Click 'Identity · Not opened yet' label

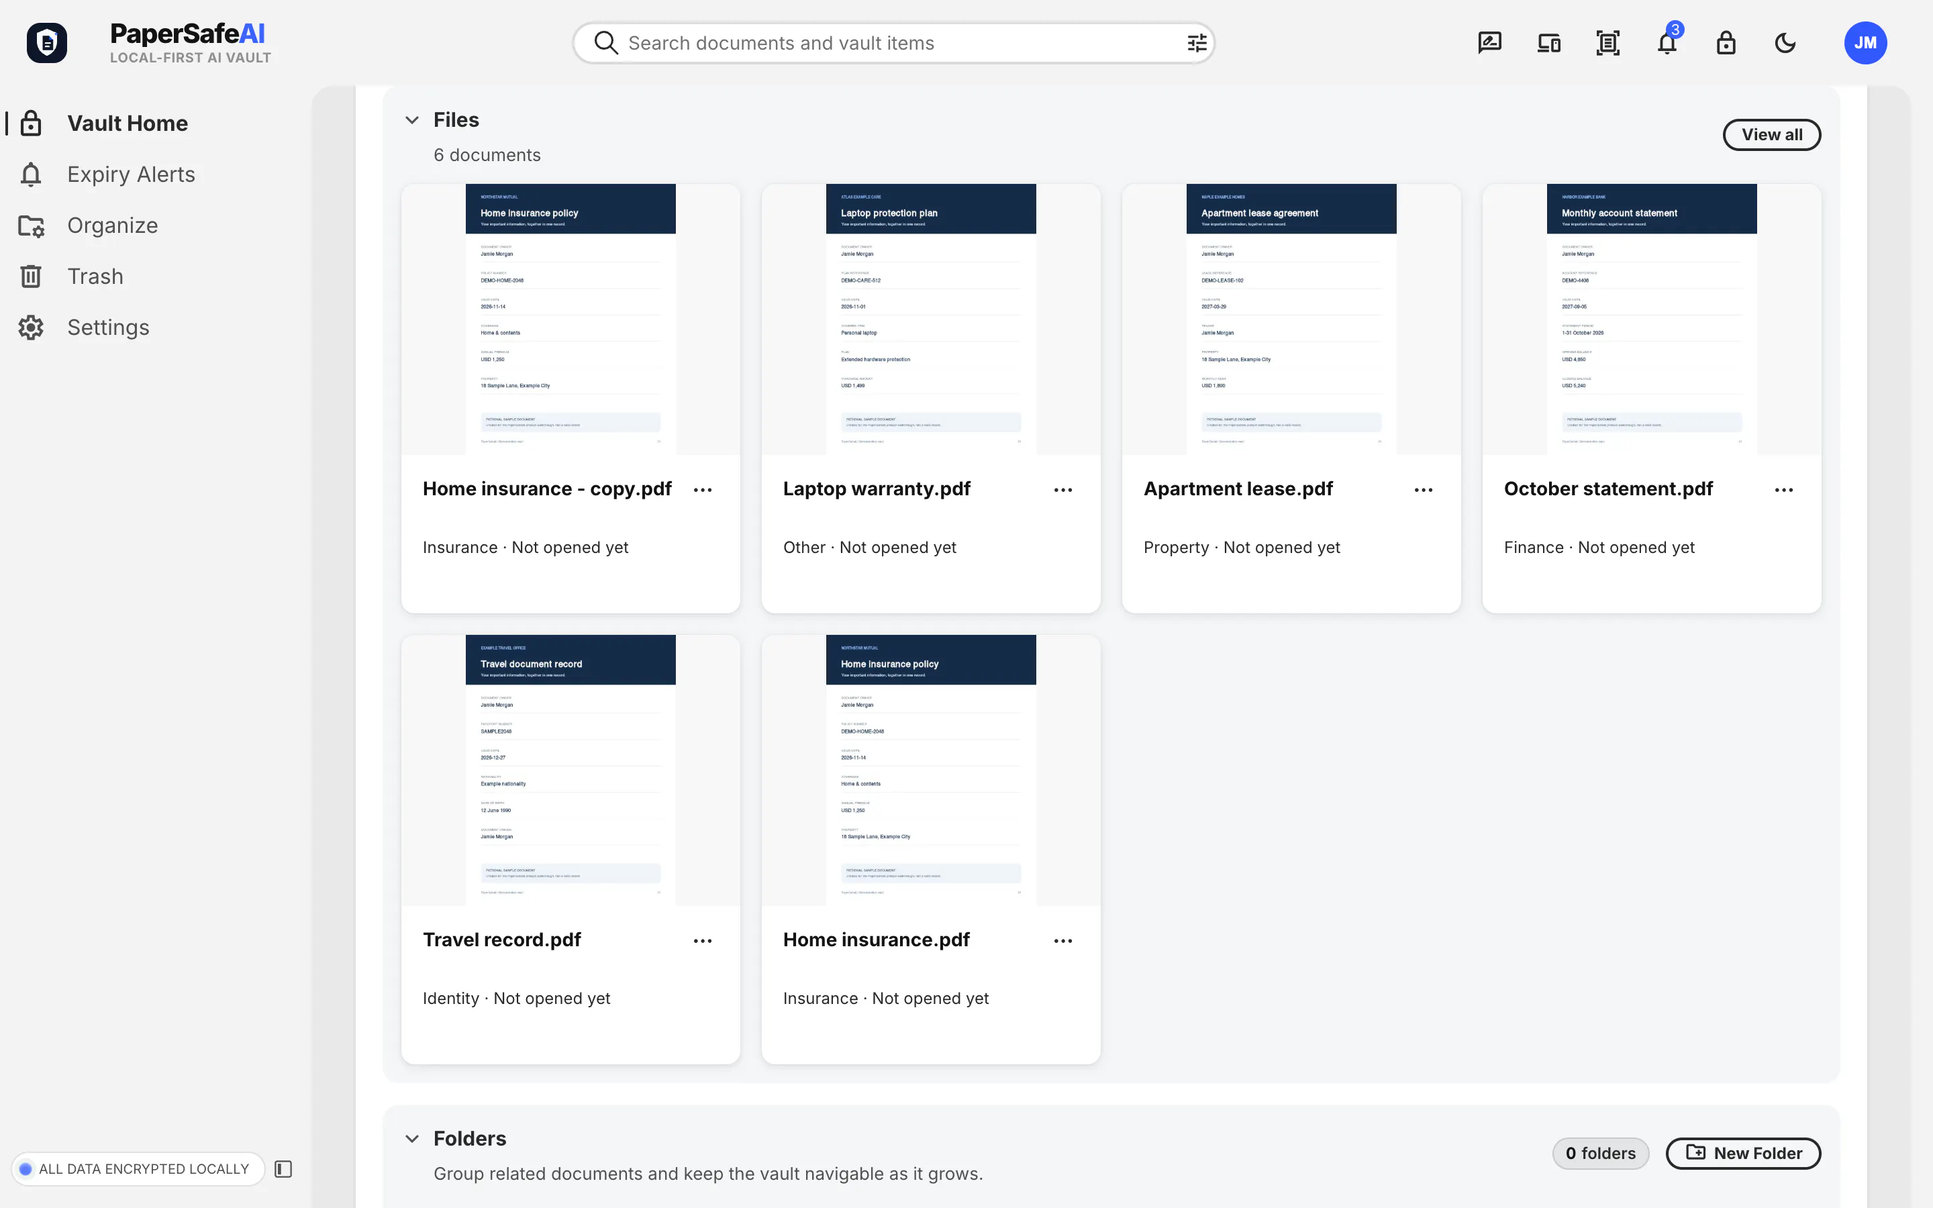point(516,999)
